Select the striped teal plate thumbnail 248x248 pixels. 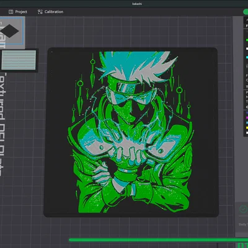tap(19, 60)
